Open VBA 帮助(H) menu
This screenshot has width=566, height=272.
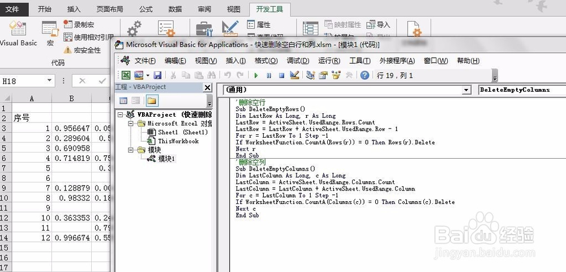(x=468, y=61)
